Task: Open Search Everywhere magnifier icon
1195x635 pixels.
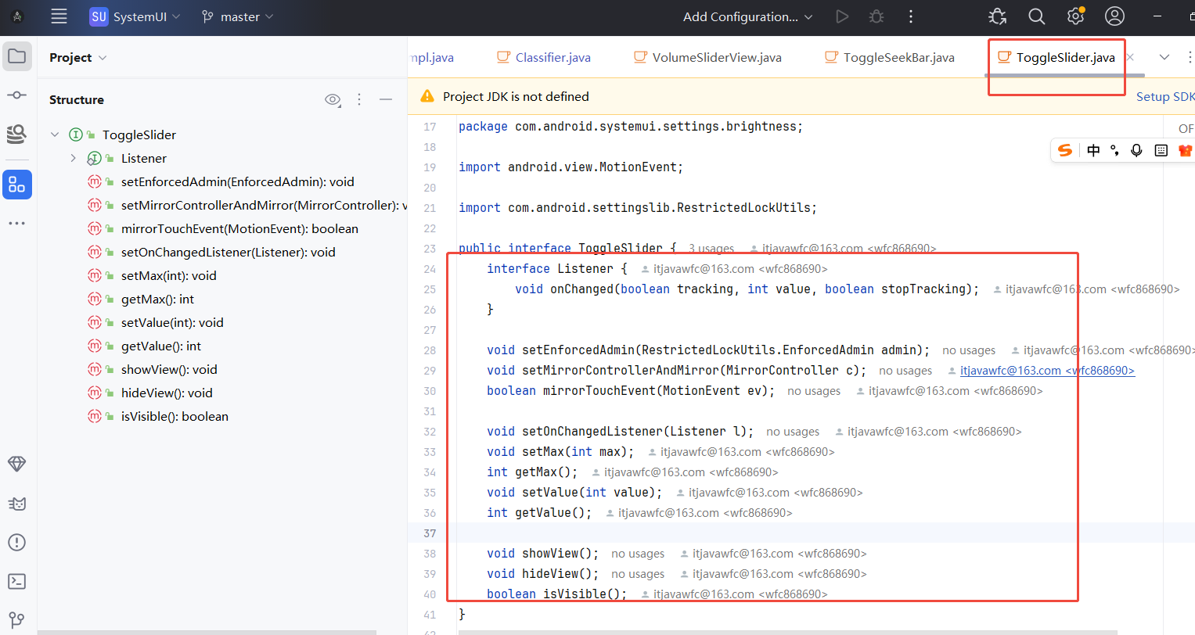Action: 1037,16
